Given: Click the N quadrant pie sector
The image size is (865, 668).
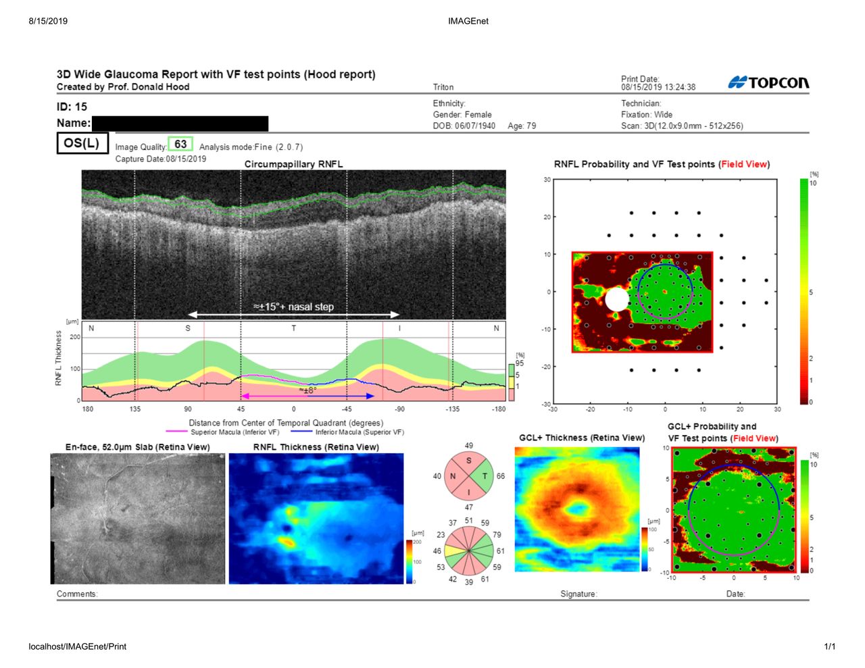Looking at the screenshot, I should 454,476.
